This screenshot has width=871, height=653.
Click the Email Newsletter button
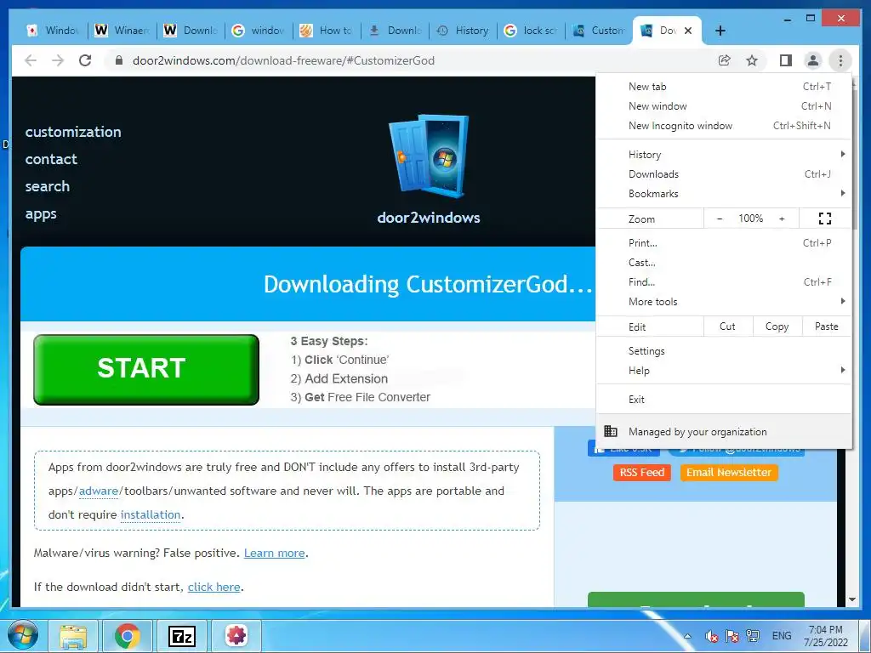pyautogui.click(x=729, y=473)
